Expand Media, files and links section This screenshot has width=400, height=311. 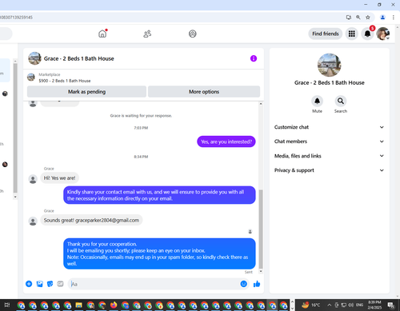tap(330, 156)
